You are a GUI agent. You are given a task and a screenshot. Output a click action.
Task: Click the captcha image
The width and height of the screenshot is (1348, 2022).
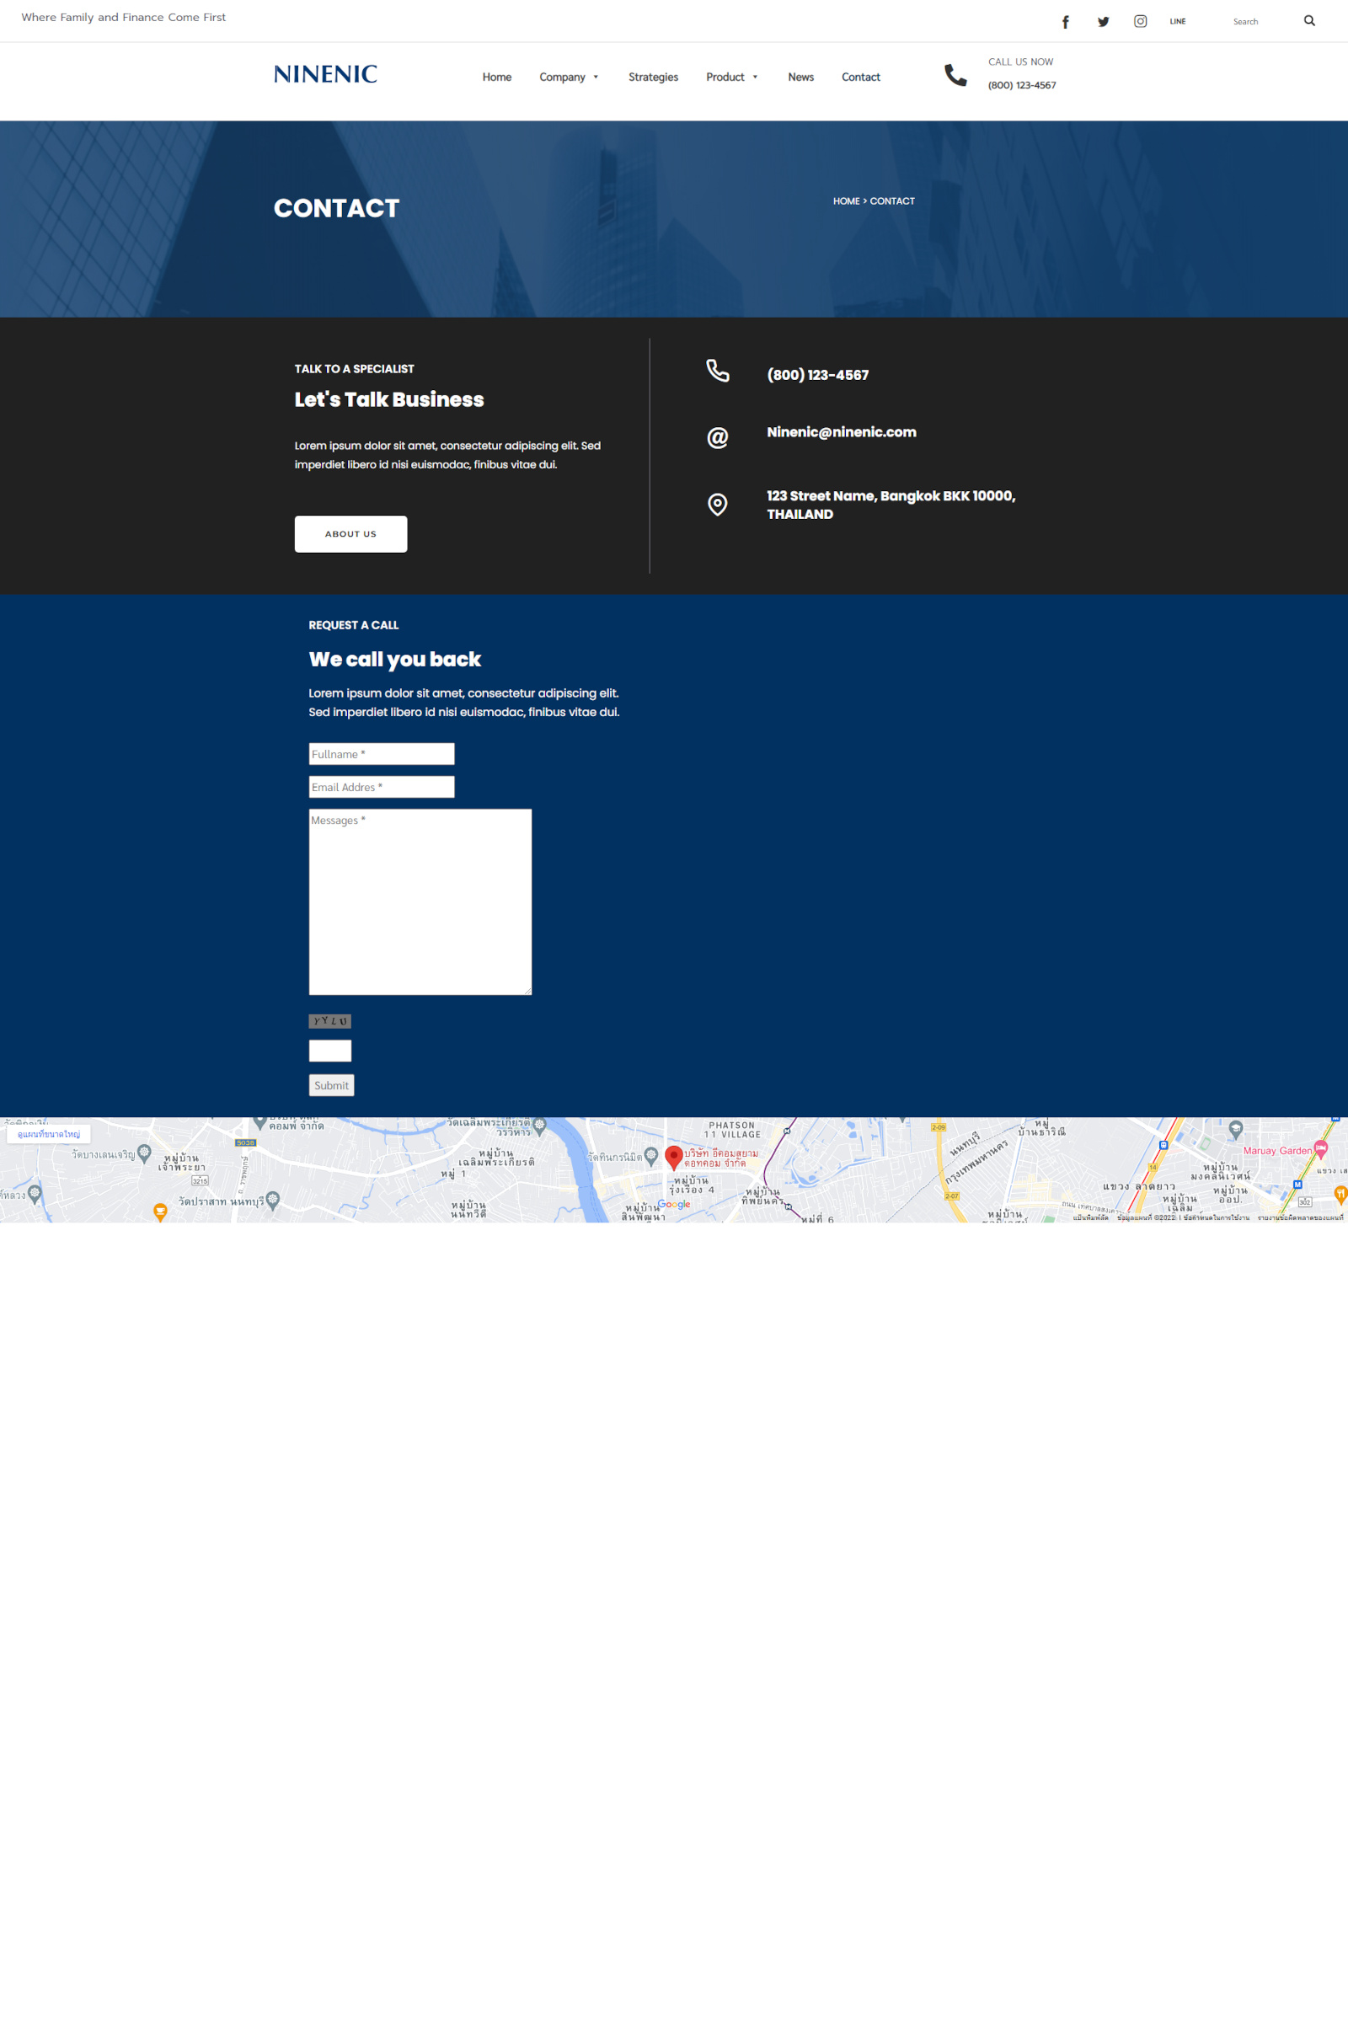click(330, 1021)
